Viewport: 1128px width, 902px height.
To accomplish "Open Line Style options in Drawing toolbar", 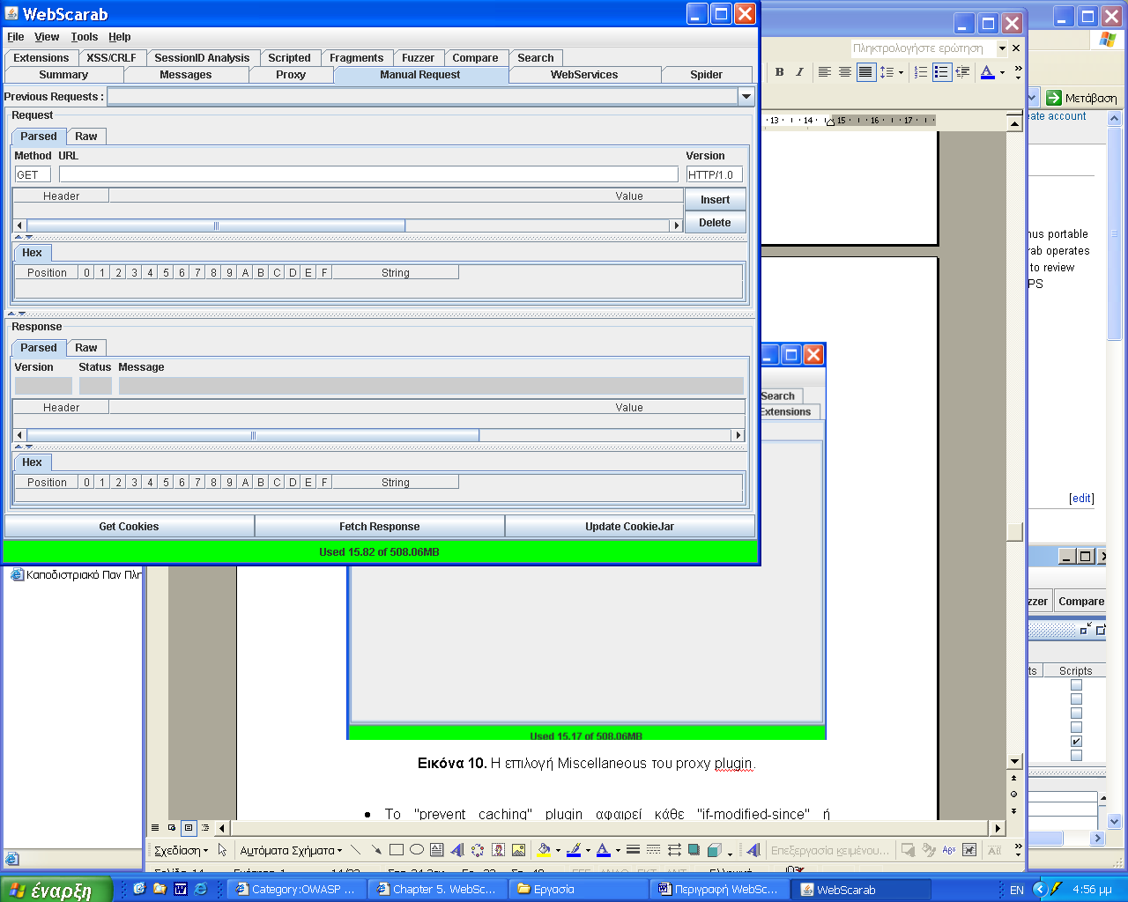I will click(633, 850).
